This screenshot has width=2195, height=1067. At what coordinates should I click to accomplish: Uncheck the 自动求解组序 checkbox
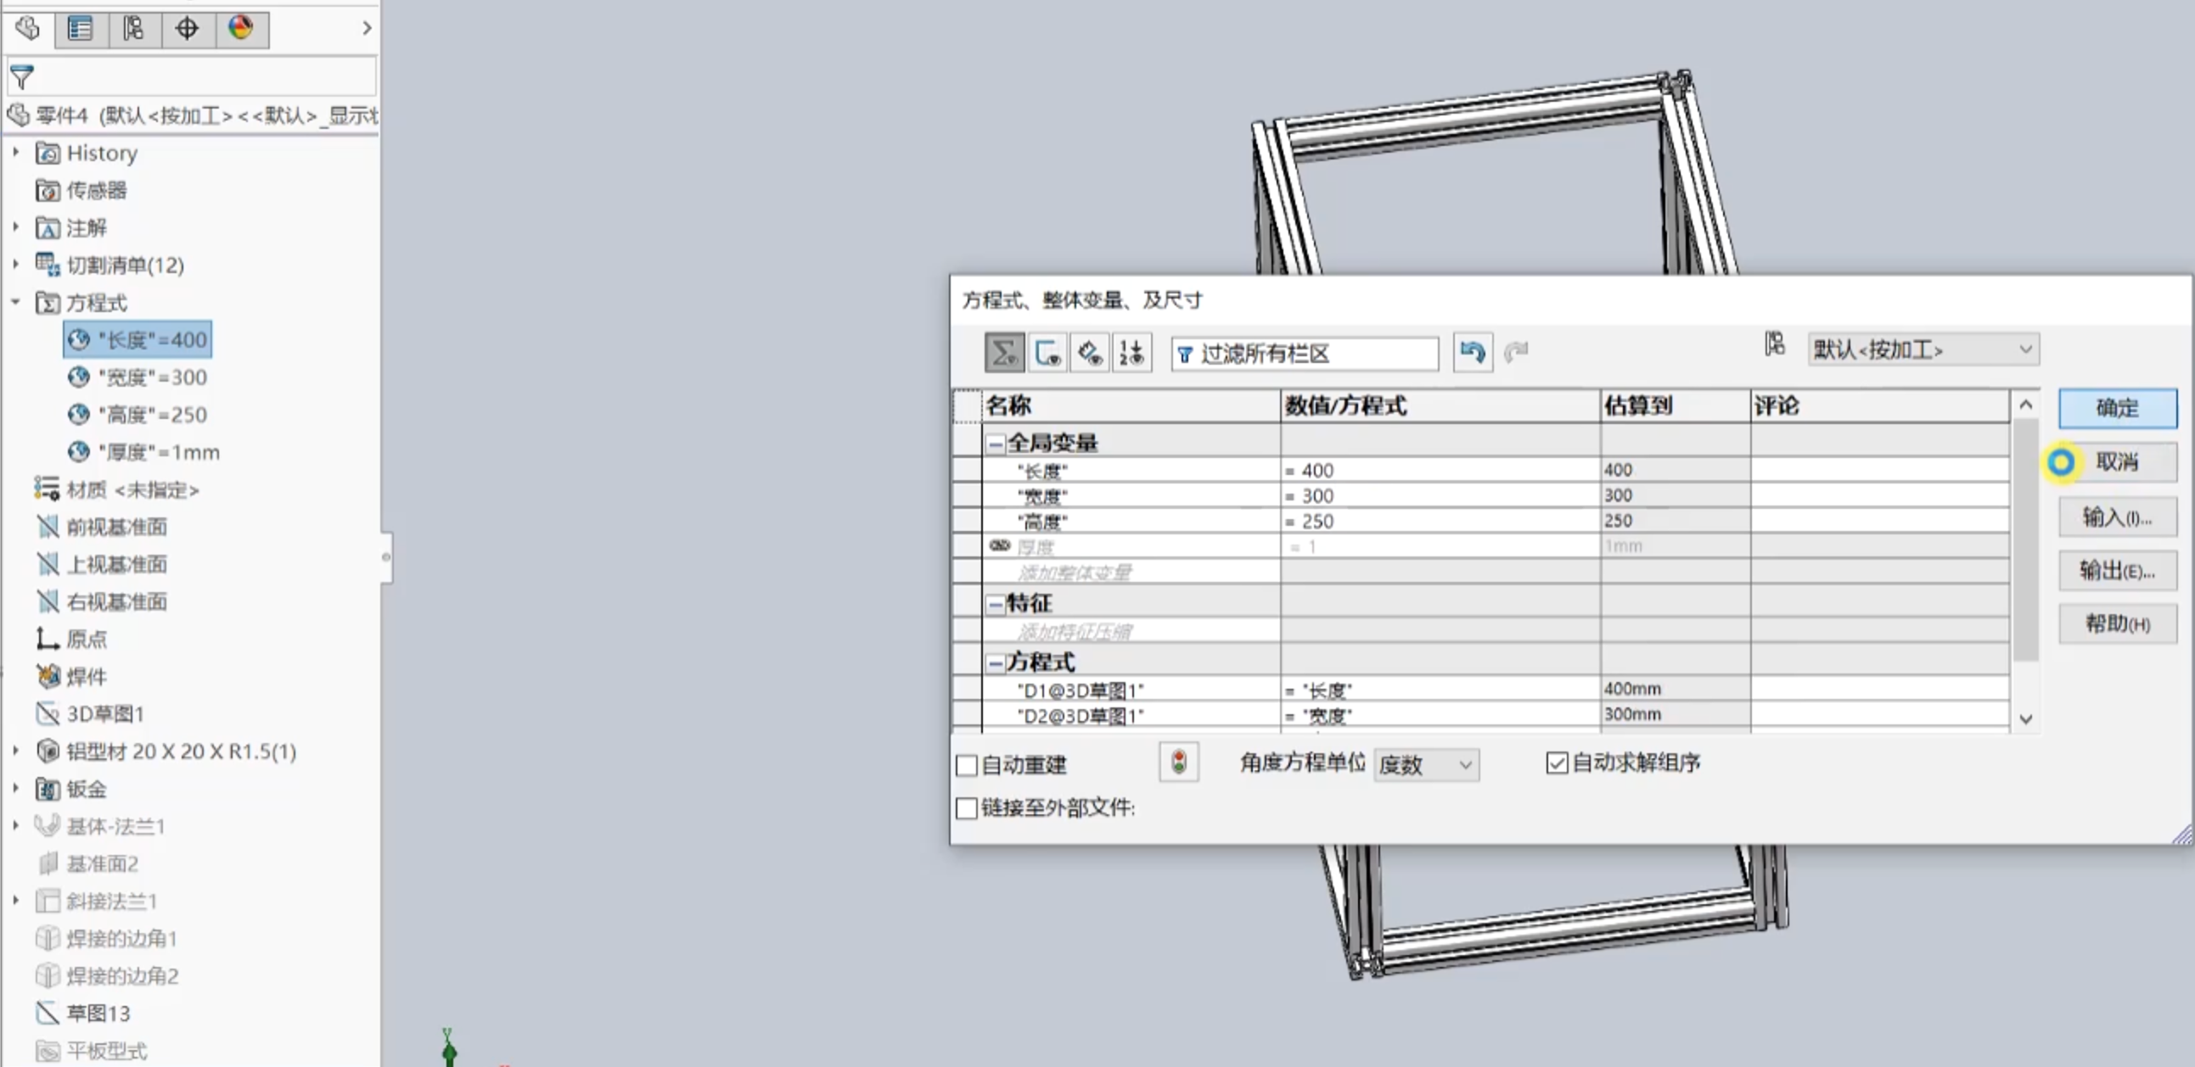click(1557, 763)
